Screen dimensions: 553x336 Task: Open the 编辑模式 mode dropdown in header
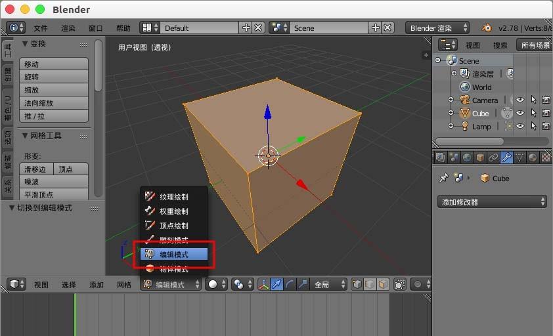[171, 284]
